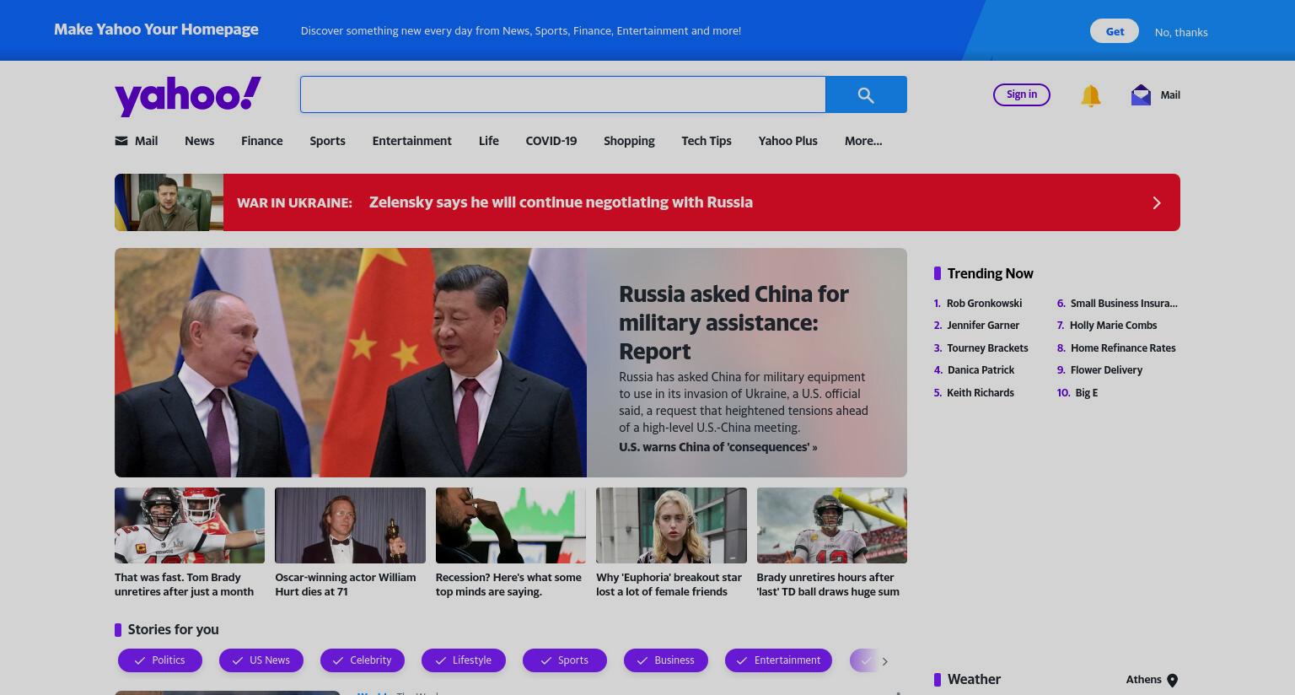1295x695 pixels.
Task: Open the Tech Tips navigation item
Action: pyautogui.click(x=707, y=141)
